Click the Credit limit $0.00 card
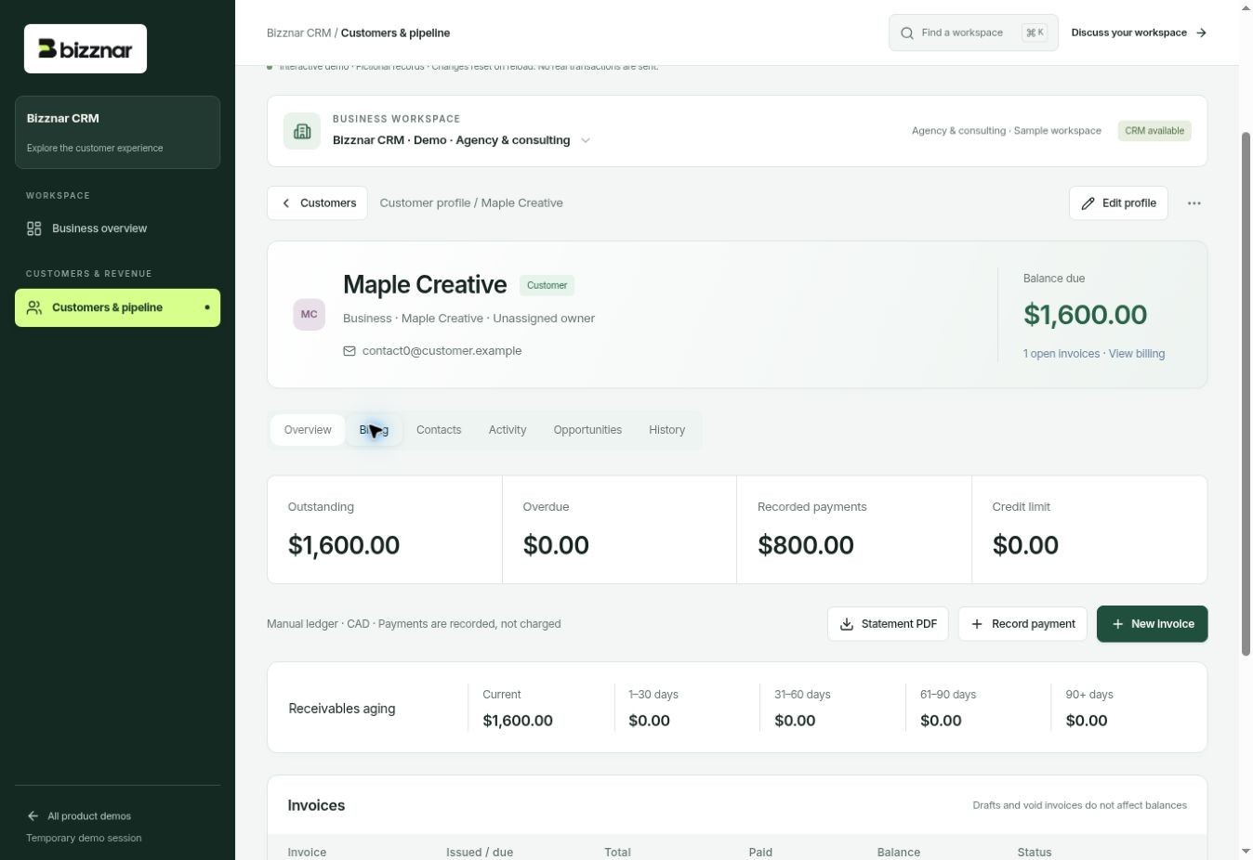 1089,529
